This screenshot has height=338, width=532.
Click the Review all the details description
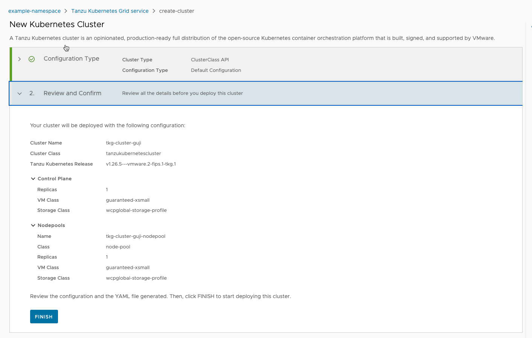(x=182, y=93)
